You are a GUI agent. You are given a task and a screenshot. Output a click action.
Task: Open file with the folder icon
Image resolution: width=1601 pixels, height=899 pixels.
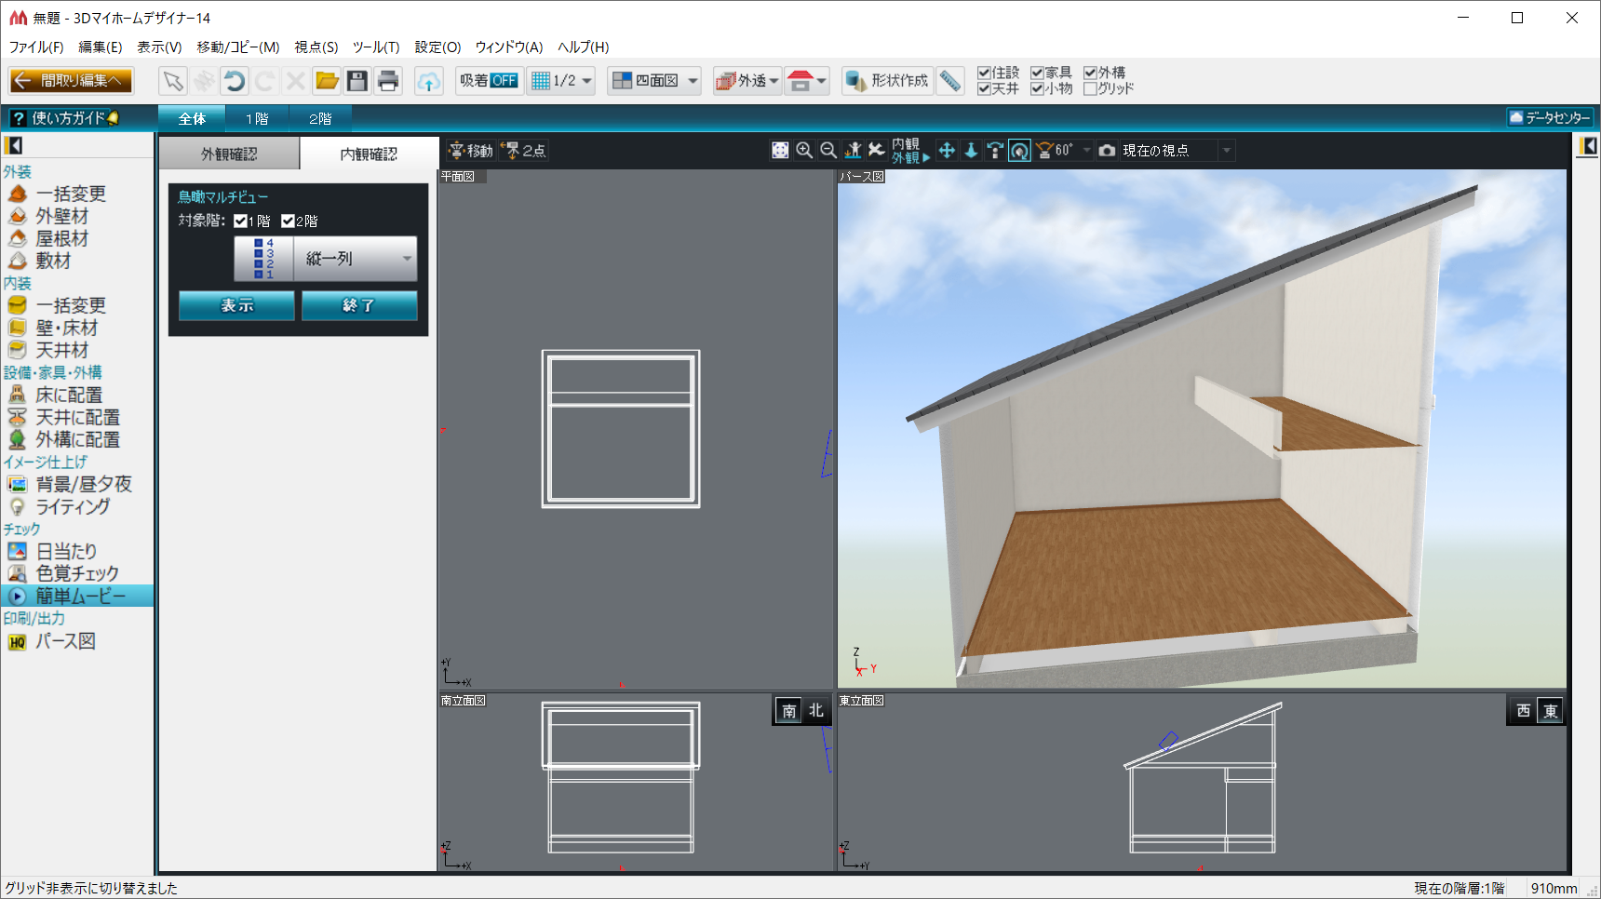pos(326,81)
